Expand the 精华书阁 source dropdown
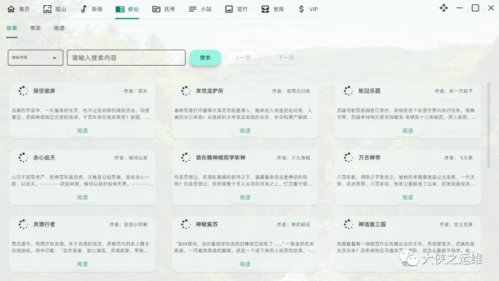This screenshot has height=281, width=499. click(35, 58)
